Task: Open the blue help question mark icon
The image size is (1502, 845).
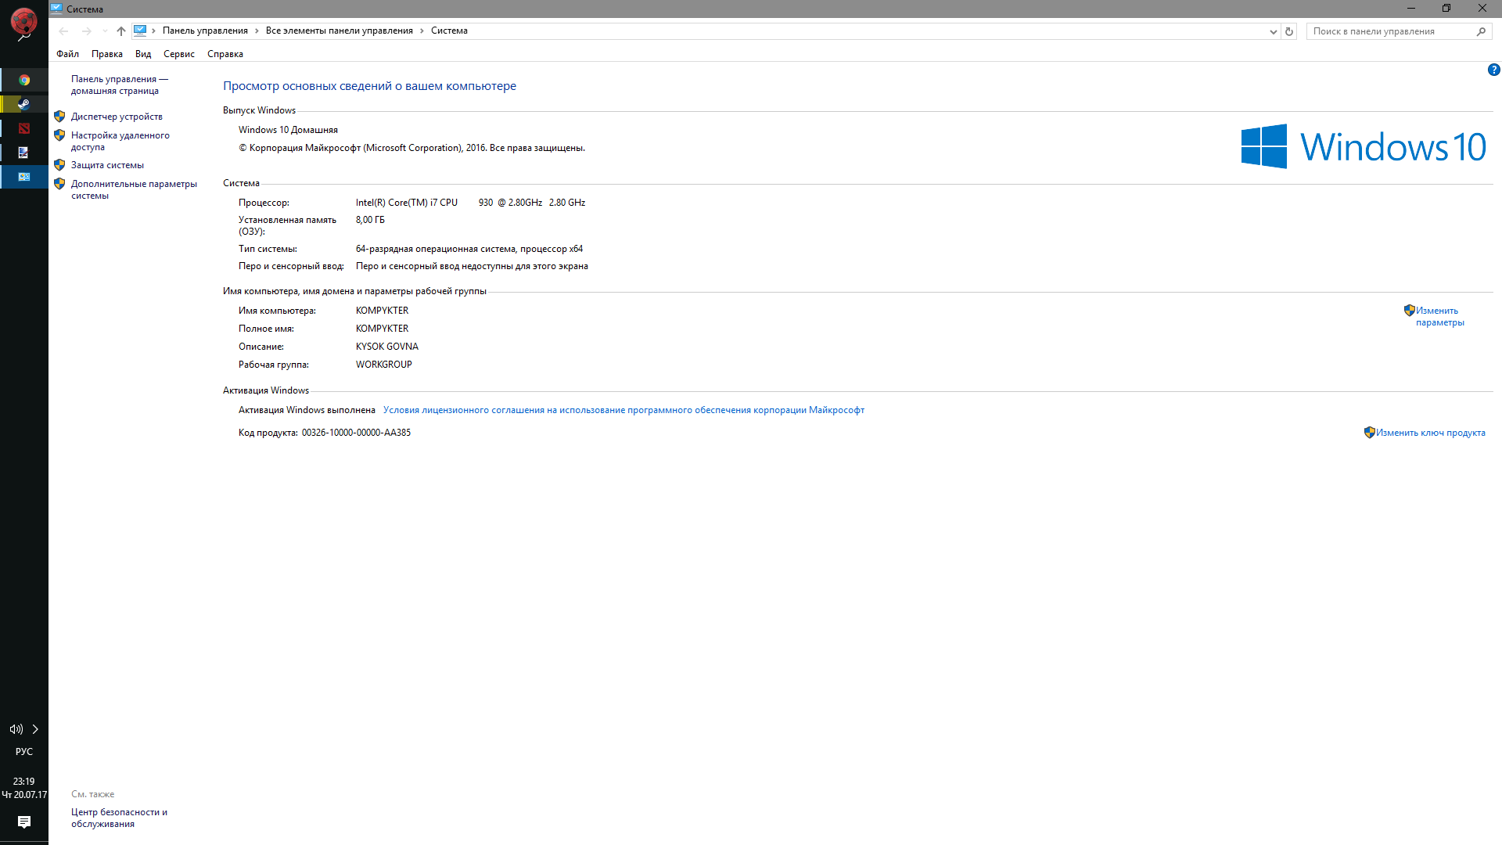Action: pos(1493,70)
